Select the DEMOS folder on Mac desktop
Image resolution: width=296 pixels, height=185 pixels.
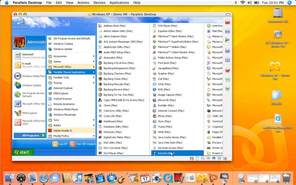click(276, 97)
